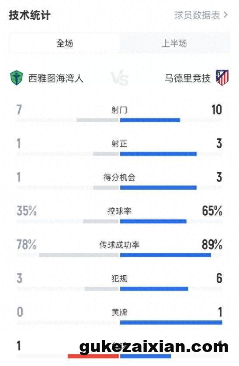Tap the Seattle Sounders team crest
Image resolution: width=239 pixels, height=366 pixels.
(x=17, y=78)
